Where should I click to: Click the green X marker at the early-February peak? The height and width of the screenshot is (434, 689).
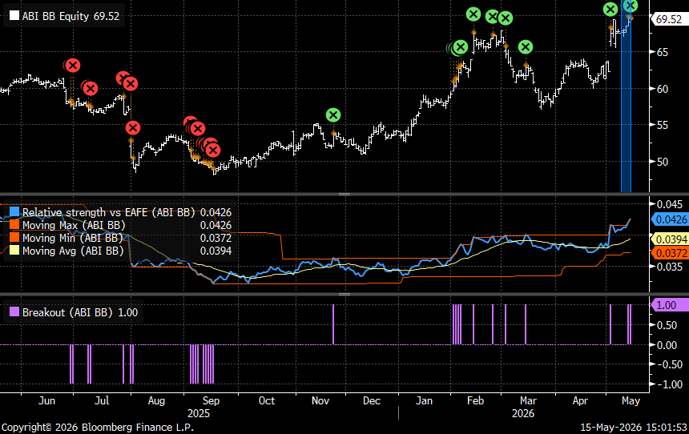pos(473,14)
